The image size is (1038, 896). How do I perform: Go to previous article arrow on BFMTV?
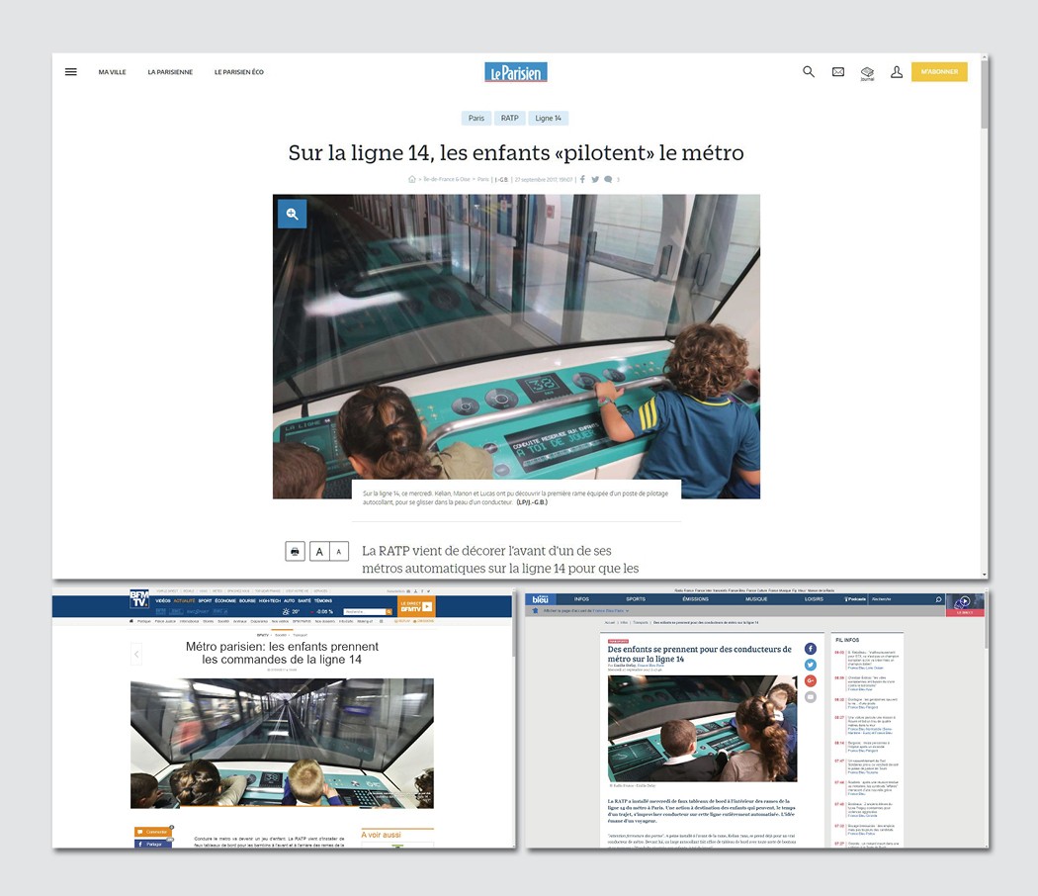tap(136, 654)
